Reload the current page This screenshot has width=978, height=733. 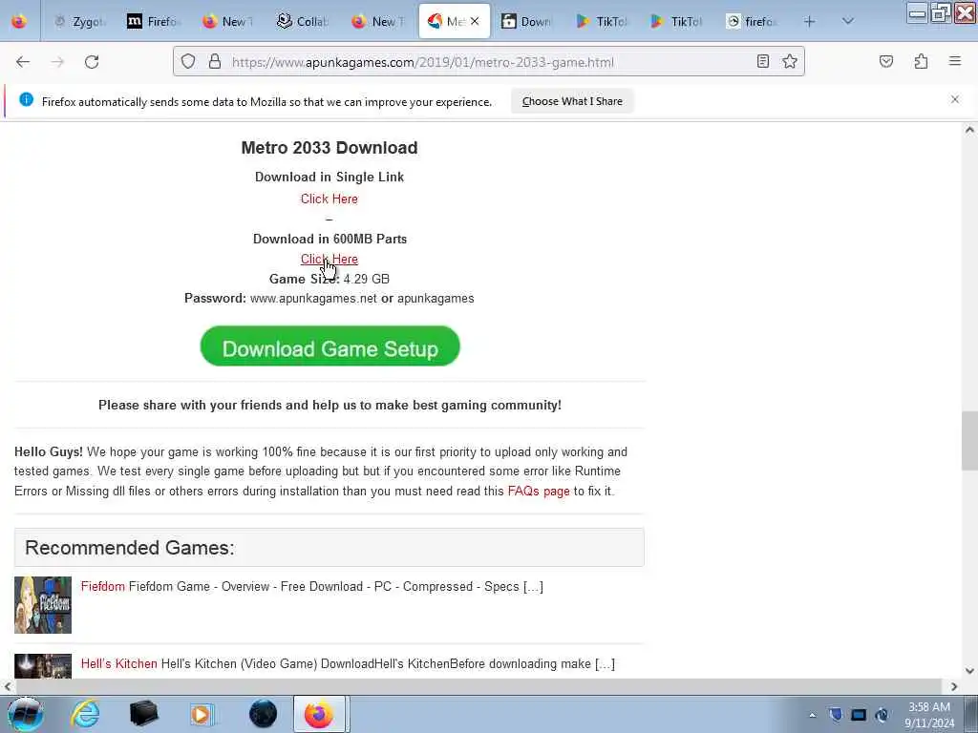pyautogui.click(x=92, y=62)
